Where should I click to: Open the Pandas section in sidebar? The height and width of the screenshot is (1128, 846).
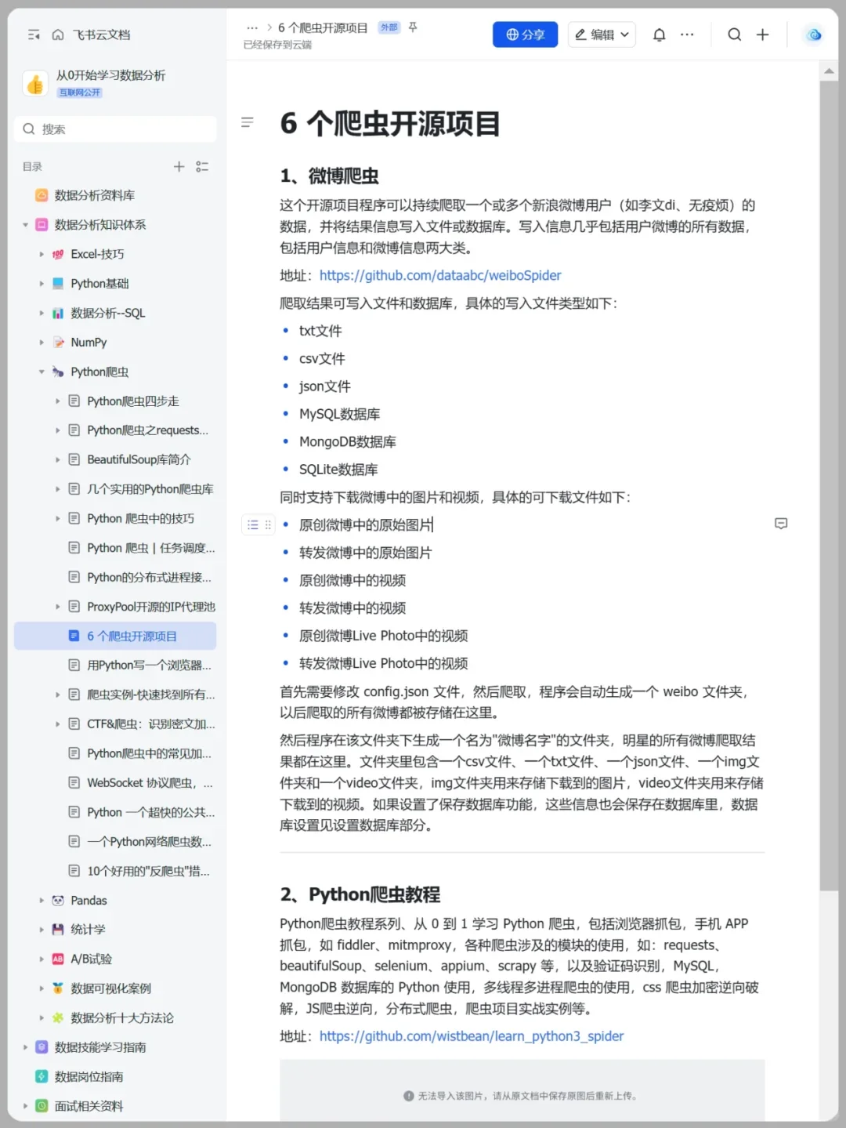click(x=89, y=900)
